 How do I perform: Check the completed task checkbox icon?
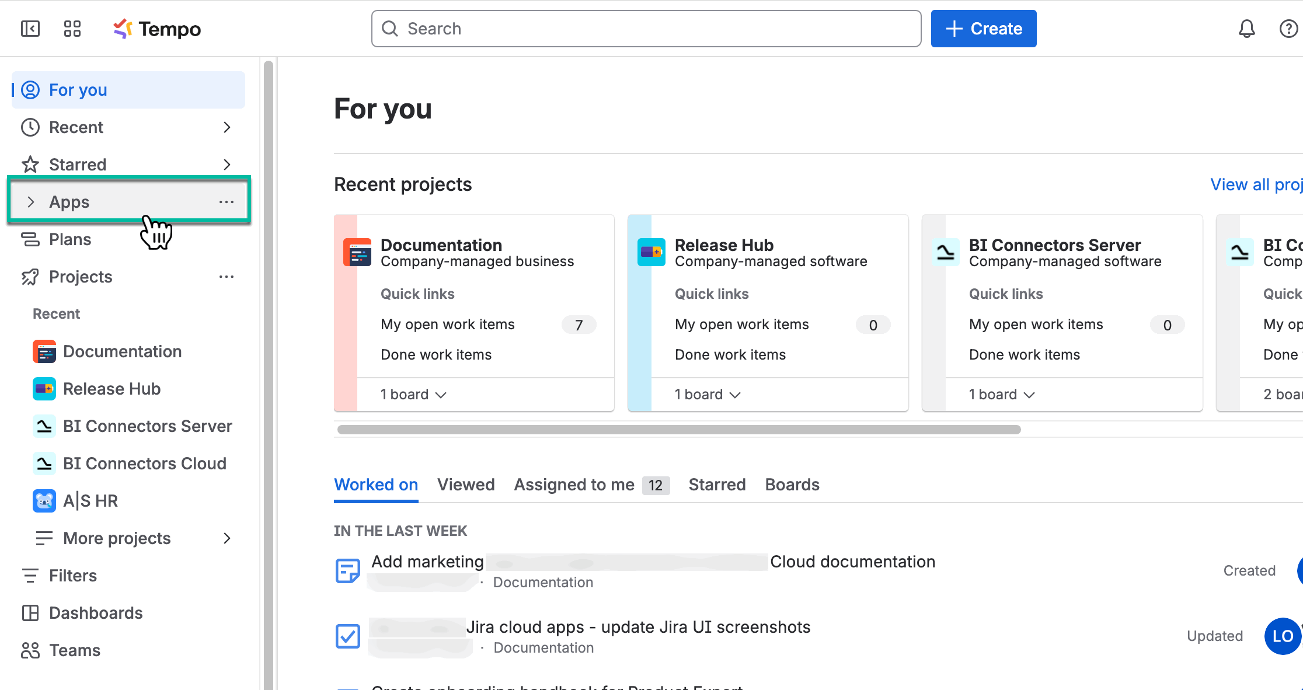pos(347,636)
